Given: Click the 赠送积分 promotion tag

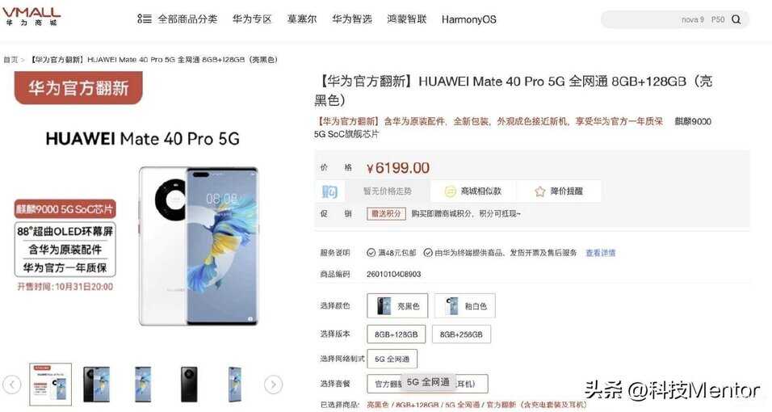Looking at the screenshot, I should [x=386, y=213].
